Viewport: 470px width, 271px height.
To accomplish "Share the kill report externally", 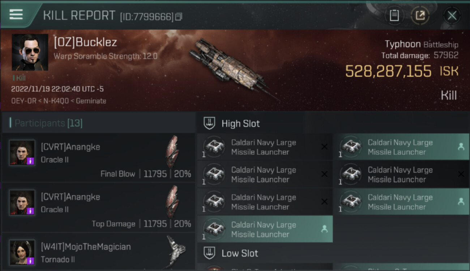I will [420, 16].
